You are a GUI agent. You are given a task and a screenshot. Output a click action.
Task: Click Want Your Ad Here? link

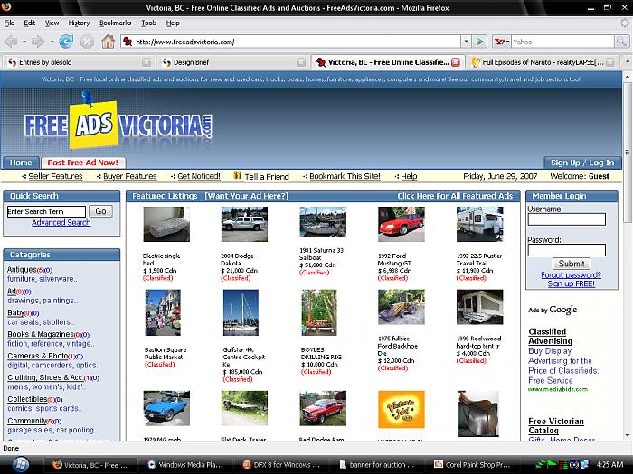pos(247,196)
